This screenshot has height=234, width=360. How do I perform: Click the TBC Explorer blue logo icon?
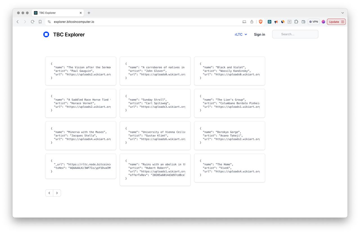(x=46, y=34)
